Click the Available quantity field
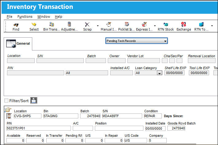This screenshot has width=218, height=145. (x=15, y=140)
